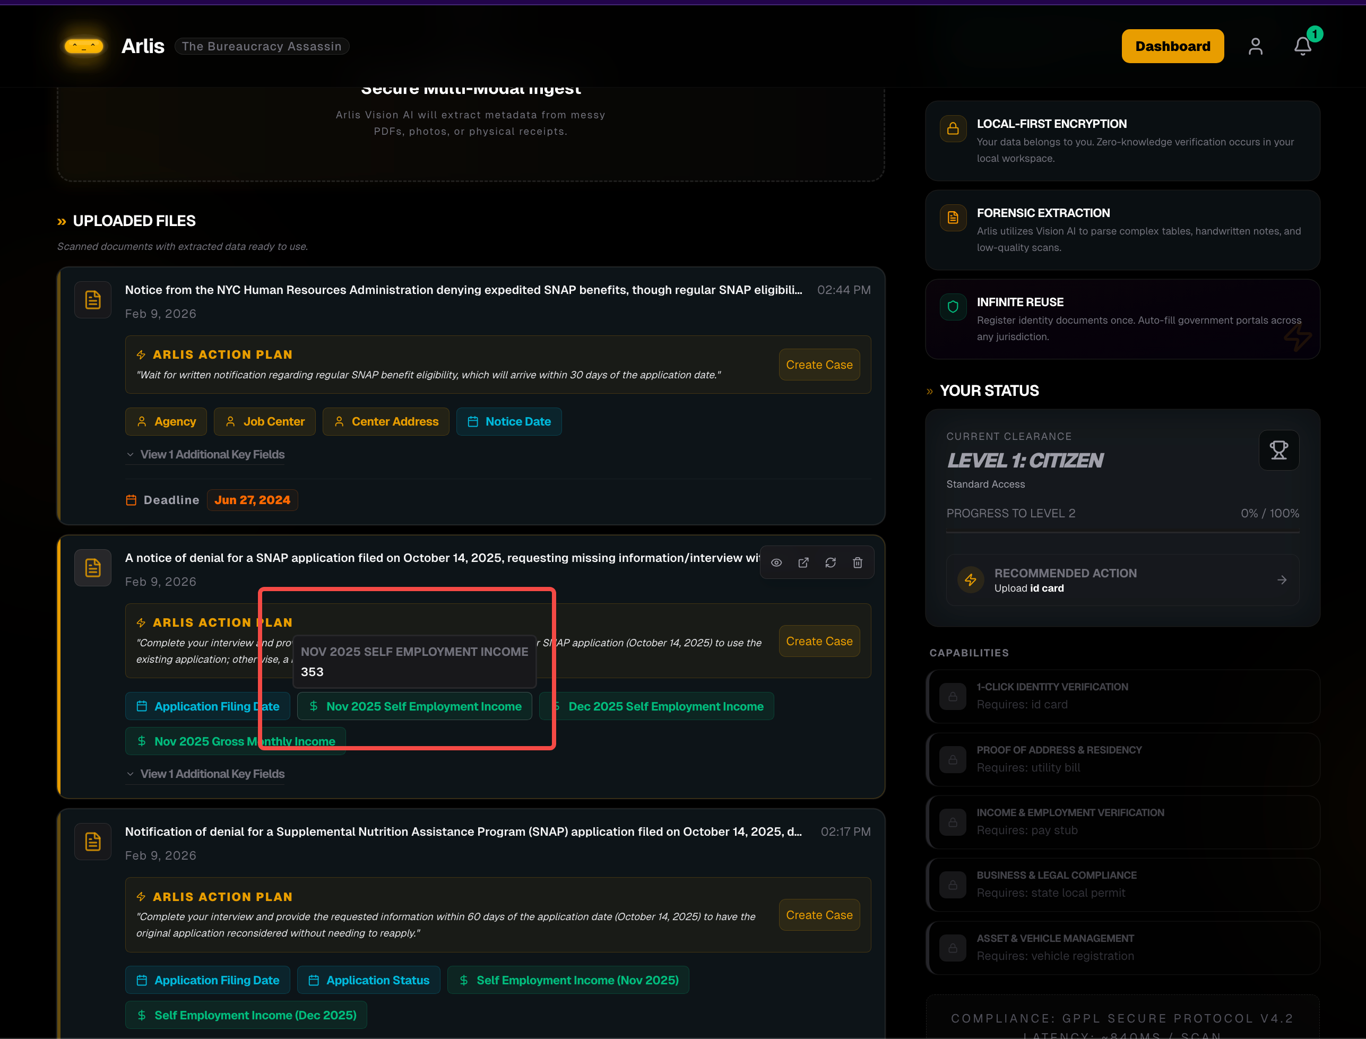Click the Jun 27, 2024 deadline badge
The width and height of the screenshot is (1366, 1039).
pos(252,500)
